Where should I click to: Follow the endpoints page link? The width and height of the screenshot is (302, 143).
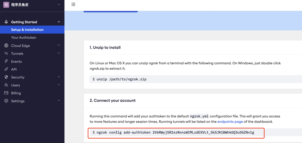231,122
